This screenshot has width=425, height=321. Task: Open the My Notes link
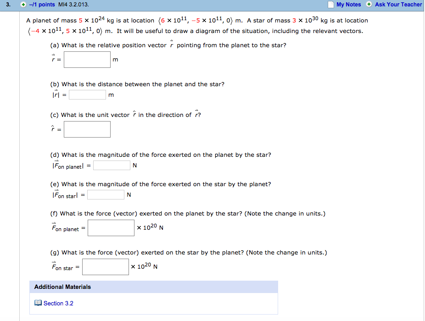pyautogui.click(x=348, y=5)
